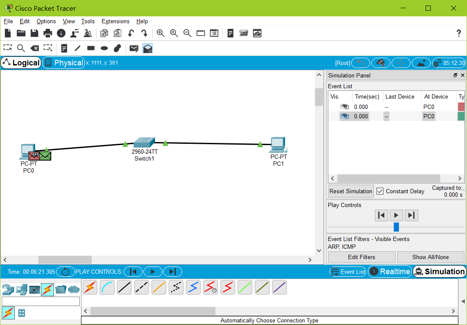This screenshot has width=467, height=325.
Task: Select the End Devices category
Action: (x=22, y=290)
